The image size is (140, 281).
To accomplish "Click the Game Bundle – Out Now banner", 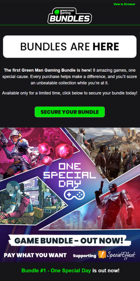I will pyautogui.click(x=70, y=240).
